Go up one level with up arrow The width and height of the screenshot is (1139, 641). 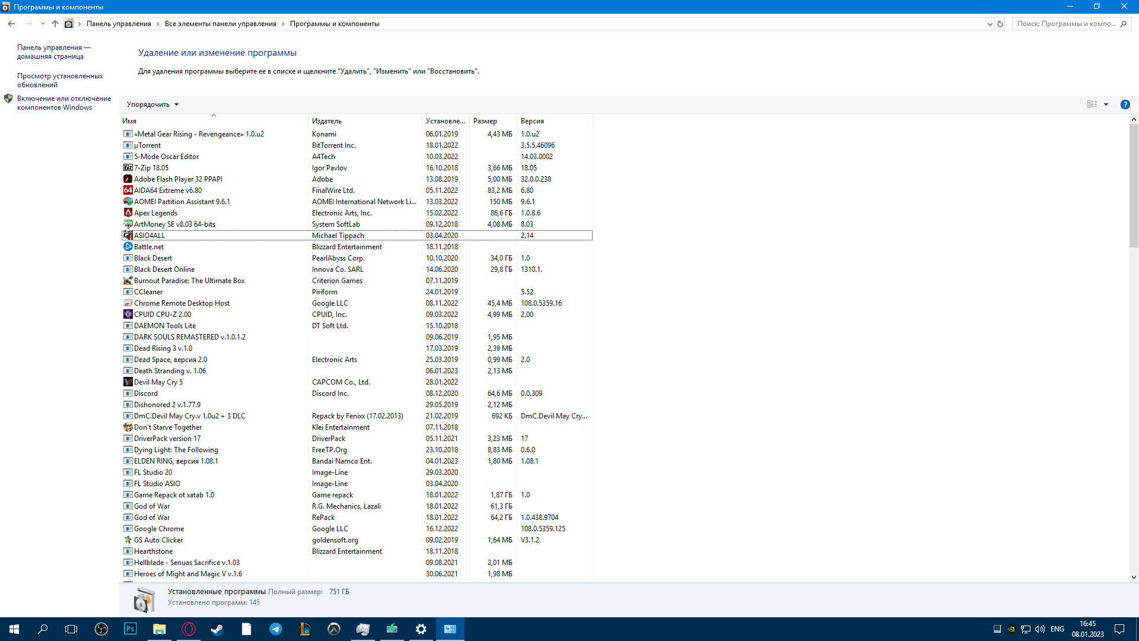pos(55,24)
